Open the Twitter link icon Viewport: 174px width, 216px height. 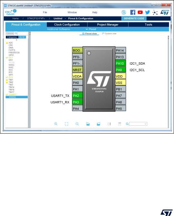tap(148, 12)
